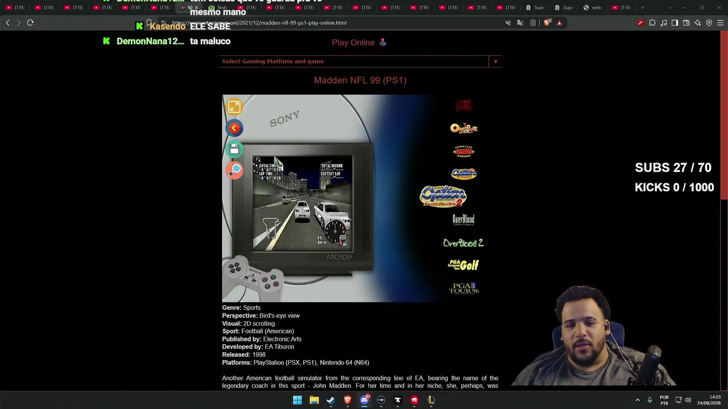Image resolution: width=728 pixels, height=409 pixels.
Task: Choose the OverBlood game logo
Action: point(464,220)
